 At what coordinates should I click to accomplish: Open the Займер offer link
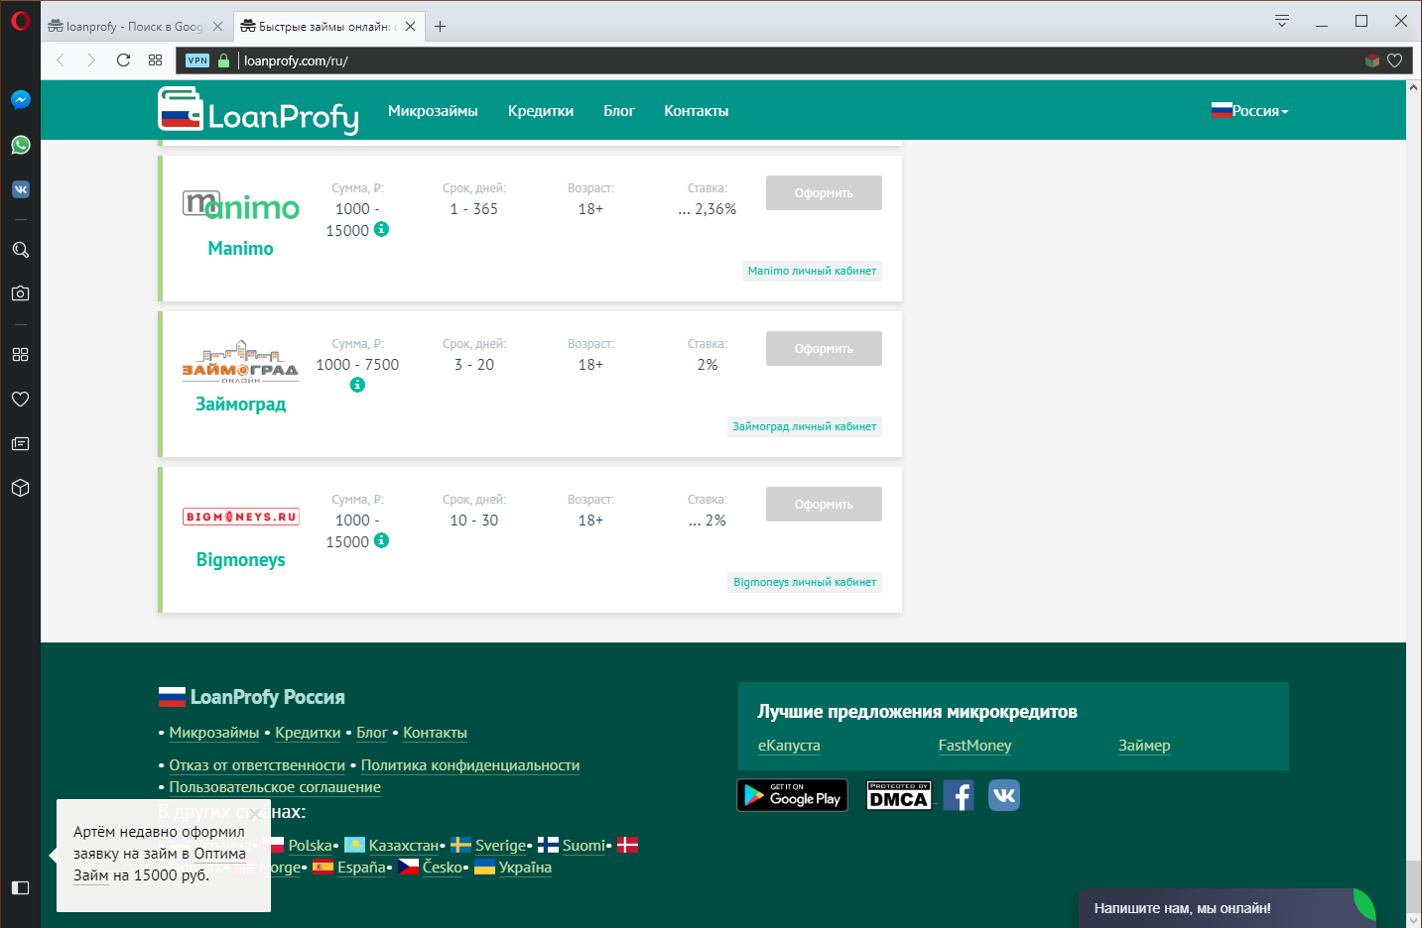[1144, 746]
